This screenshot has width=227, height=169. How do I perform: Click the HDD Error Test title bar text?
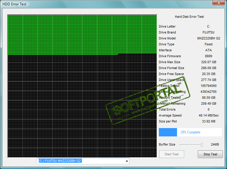[x=14, y=4]
